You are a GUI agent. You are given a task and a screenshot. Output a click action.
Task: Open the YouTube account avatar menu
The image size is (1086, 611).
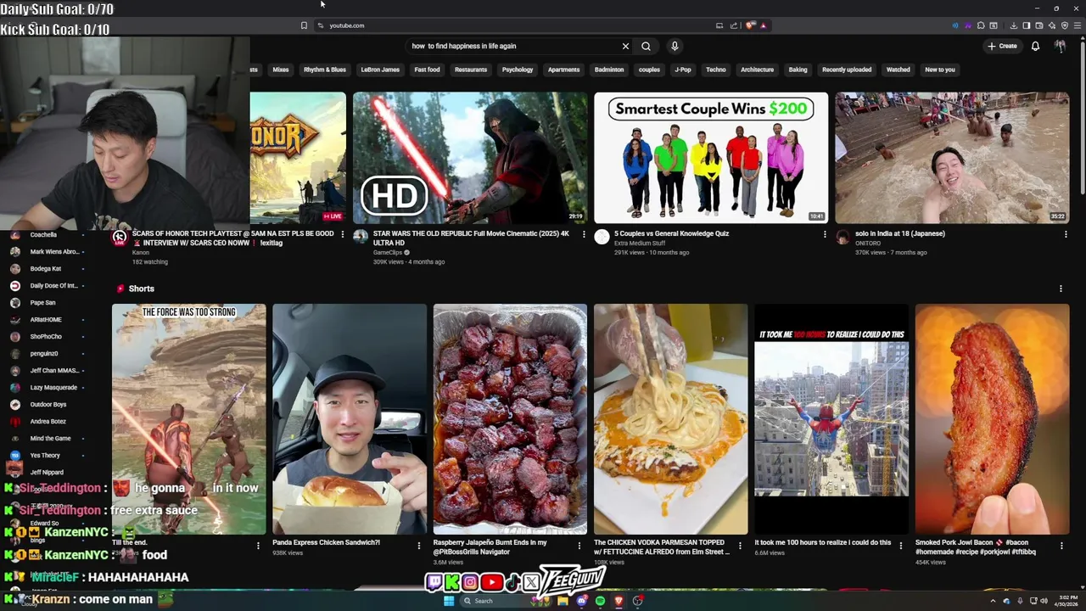(x=1060, y=46)
